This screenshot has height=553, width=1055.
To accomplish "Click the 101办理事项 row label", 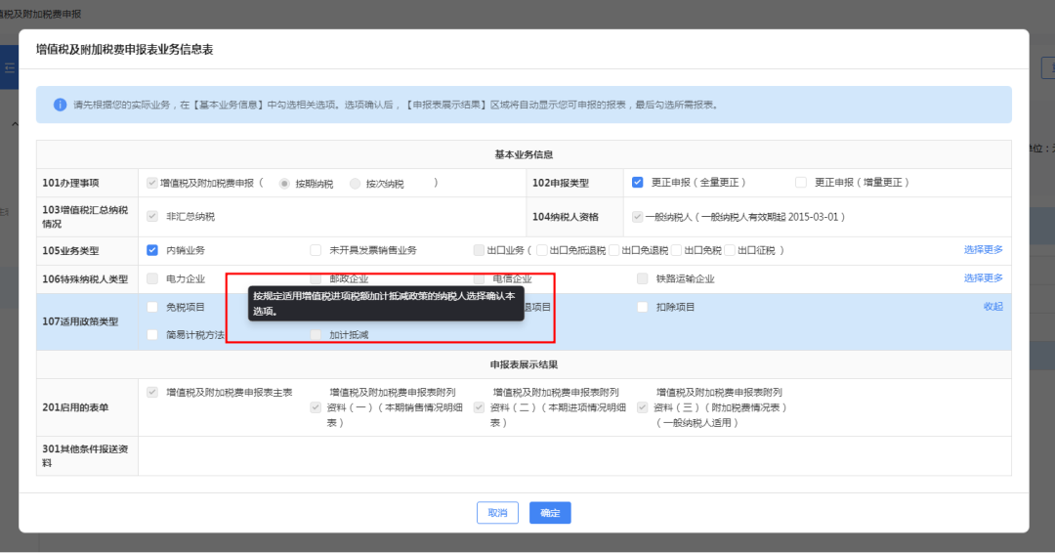I will click(x=70, y=183).
